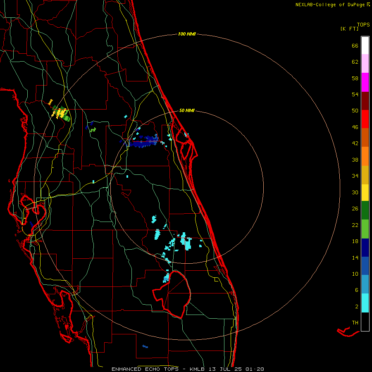The width and height of the screenshot is (372, 372).
Task: Click the "TOPS" legend title
Action: point(363,24)
